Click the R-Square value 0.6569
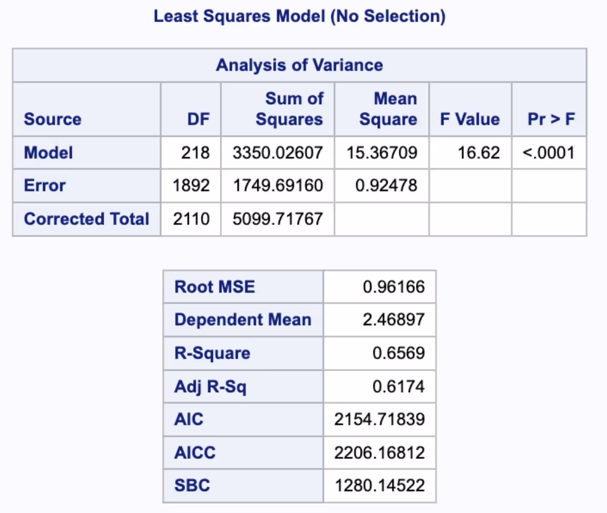 pyautogui.click(x=399, y=353)
